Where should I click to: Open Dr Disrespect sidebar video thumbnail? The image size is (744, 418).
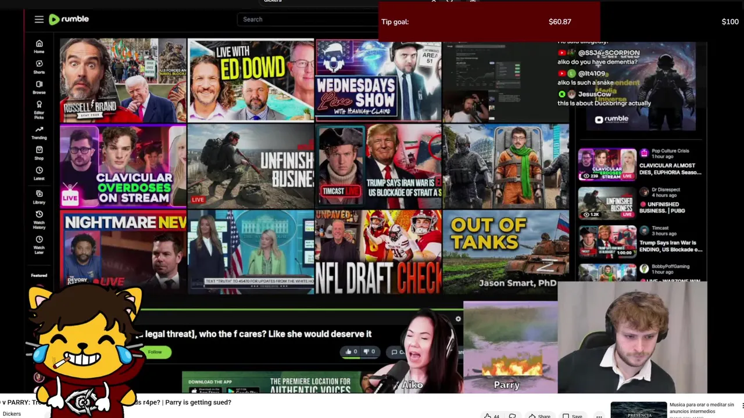click(x=607, y=203)
